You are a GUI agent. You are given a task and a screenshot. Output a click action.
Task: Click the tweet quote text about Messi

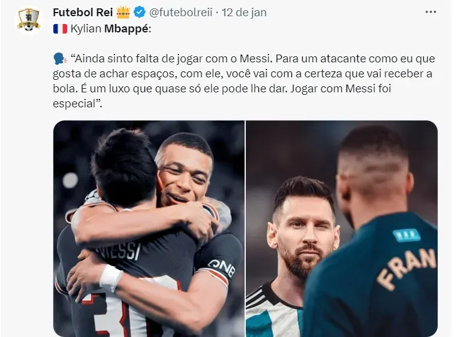pos(243,81)
